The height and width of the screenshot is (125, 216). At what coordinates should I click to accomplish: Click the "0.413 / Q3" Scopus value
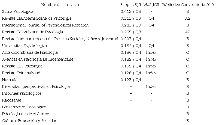(131, 11)
